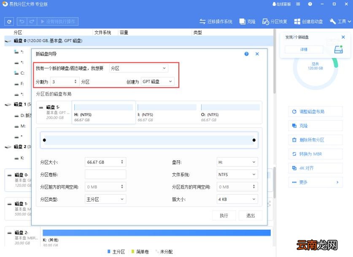
Task: Close the 发现2个新磁盘 notification
Action: pos(343,37)
